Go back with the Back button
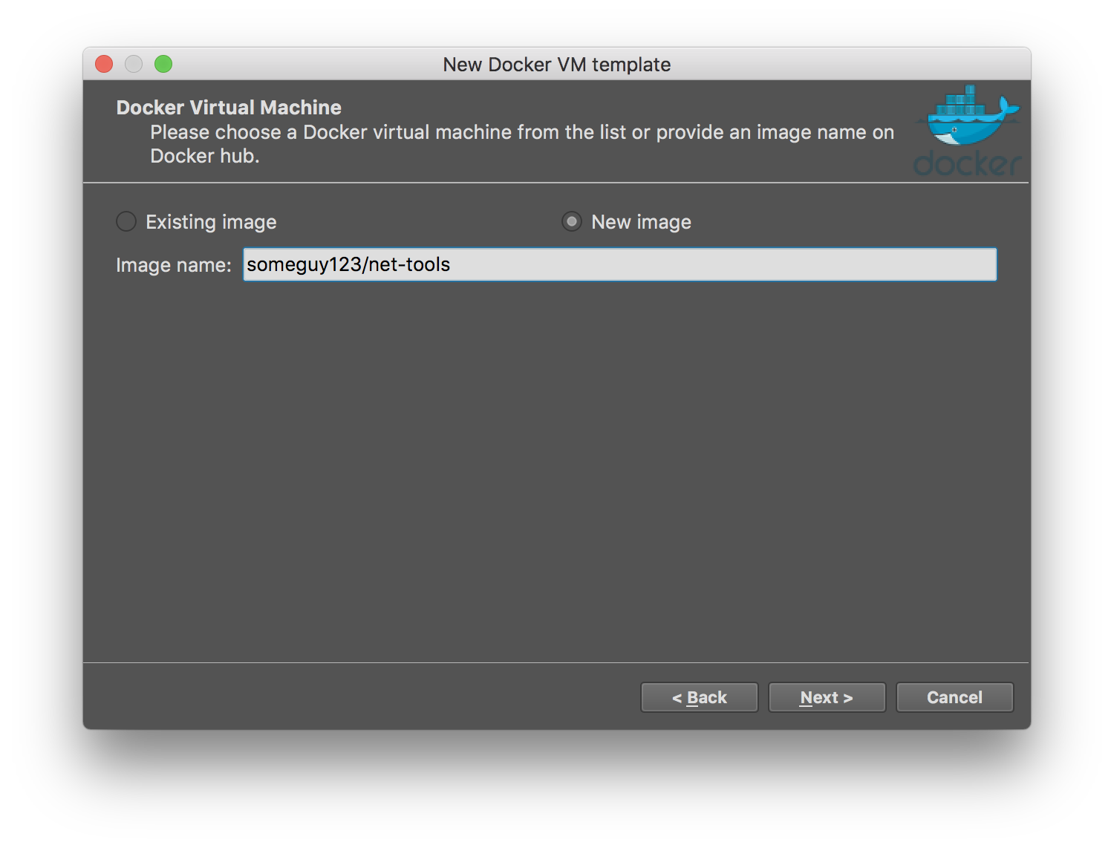 699,697
